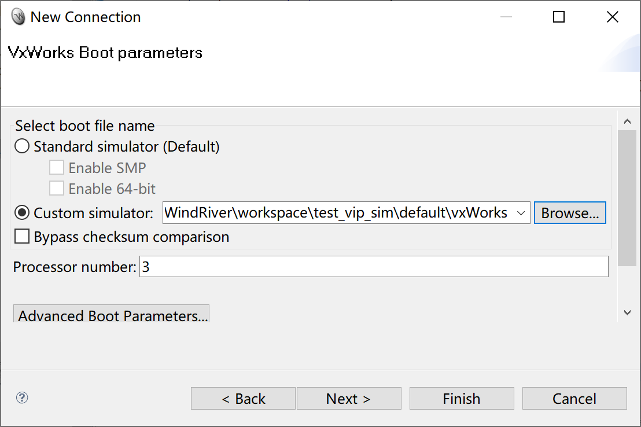The width and height of the screenshot is (641, 427).
Task: Click the Cancel button
Action: 574,398
